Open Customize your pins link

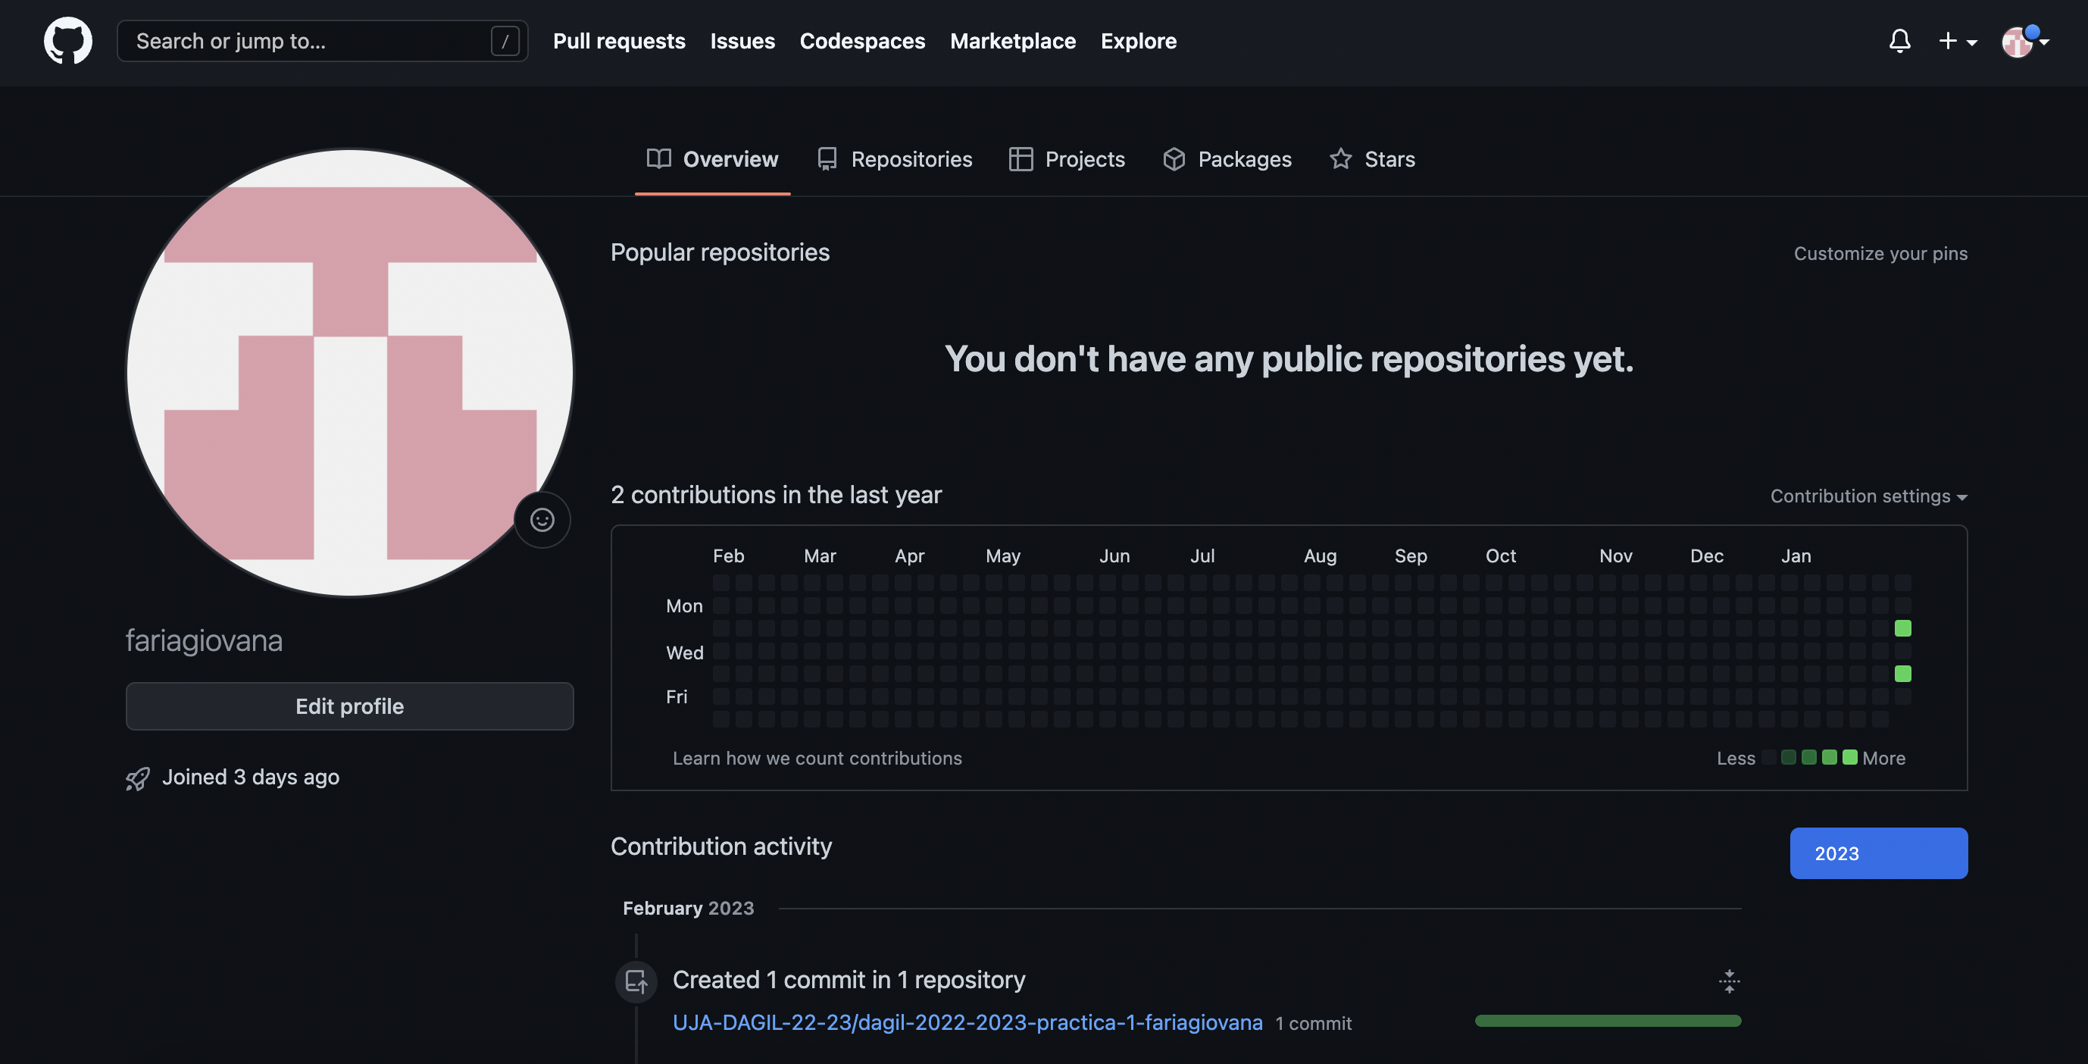(x=1880, y=253)
